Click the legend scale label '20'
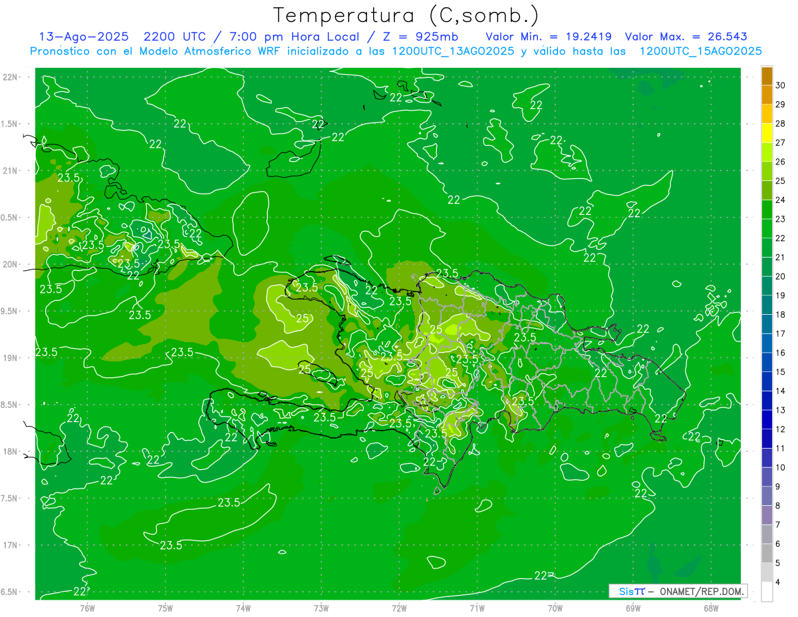 781,276
